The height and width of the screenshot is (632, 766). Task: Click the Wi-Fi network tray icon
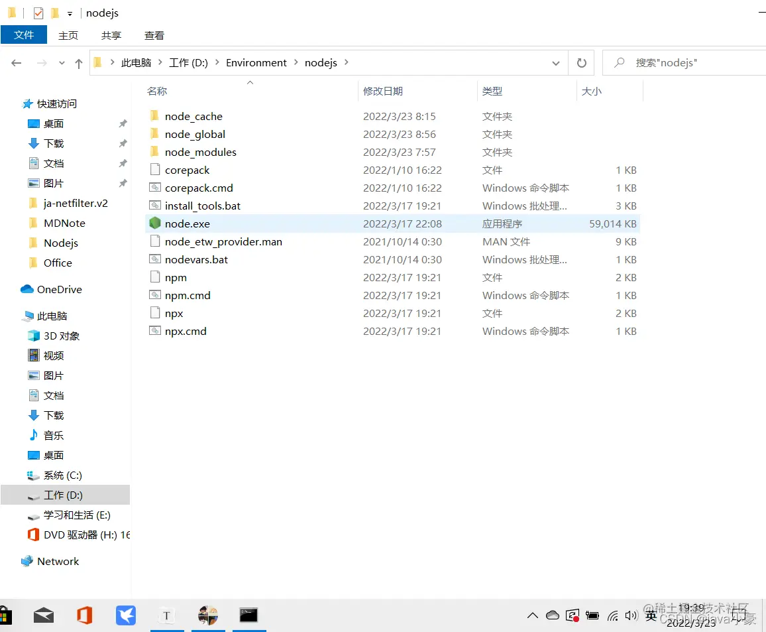point(613,616)
